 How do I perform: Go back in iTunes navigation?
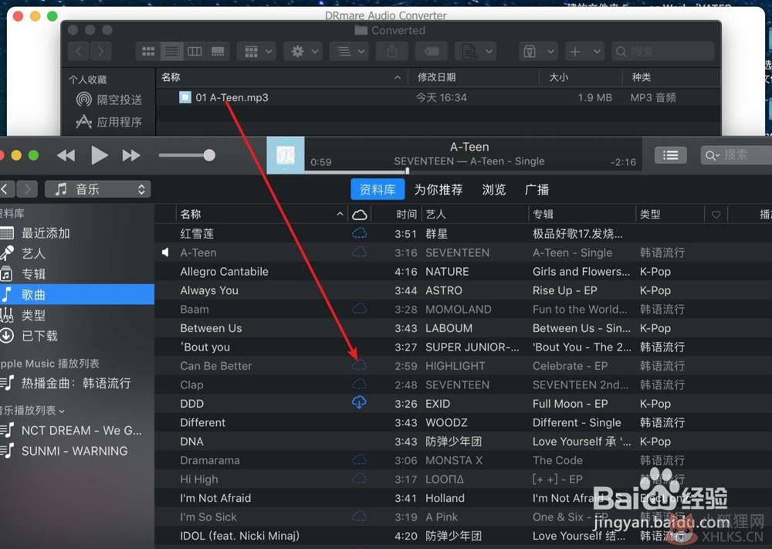[5, 189]
